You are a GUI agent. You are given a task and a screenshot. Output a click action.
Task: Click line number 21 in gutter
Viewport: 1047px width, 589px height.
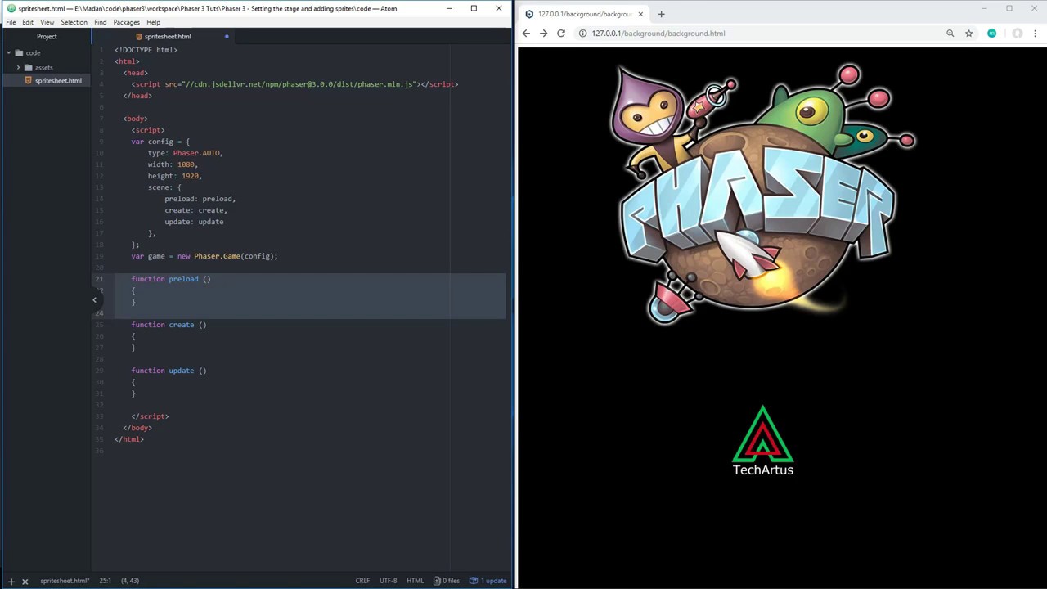pyautogui.click(x=100, y=279)
